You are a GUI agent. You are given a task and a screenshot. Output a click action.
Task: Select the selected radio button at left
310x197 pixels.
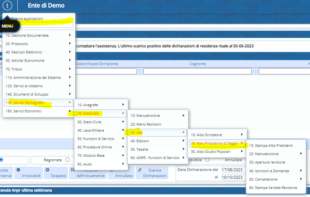coord(1,160)
